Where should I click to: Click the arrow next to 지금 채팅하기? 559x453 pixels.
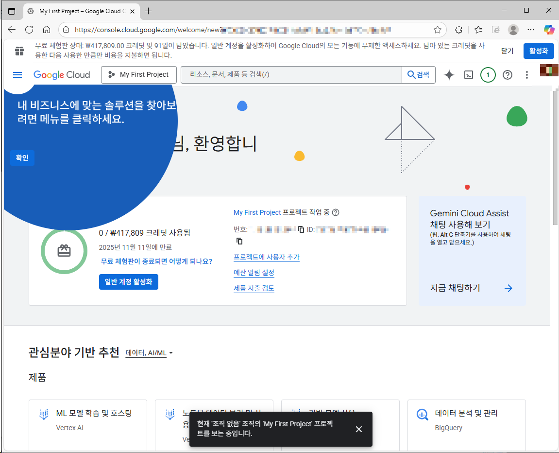508,288
